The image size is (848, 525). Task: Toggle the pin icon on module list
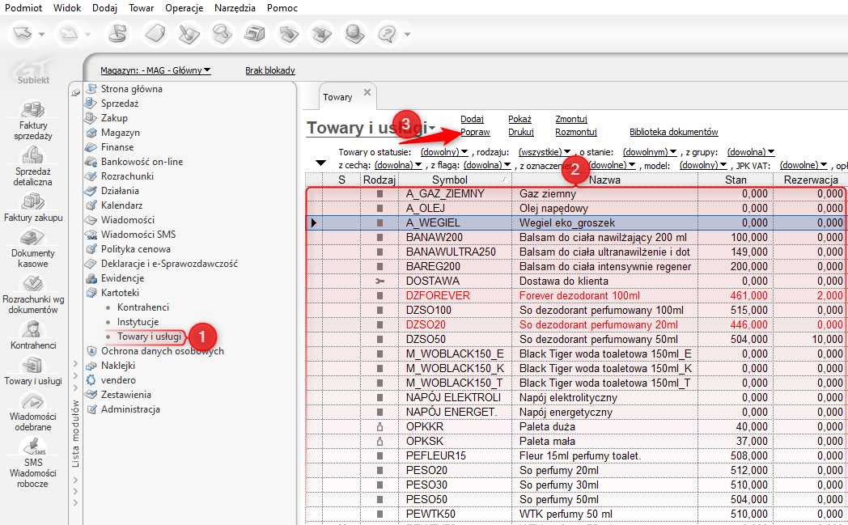[76, 92]
